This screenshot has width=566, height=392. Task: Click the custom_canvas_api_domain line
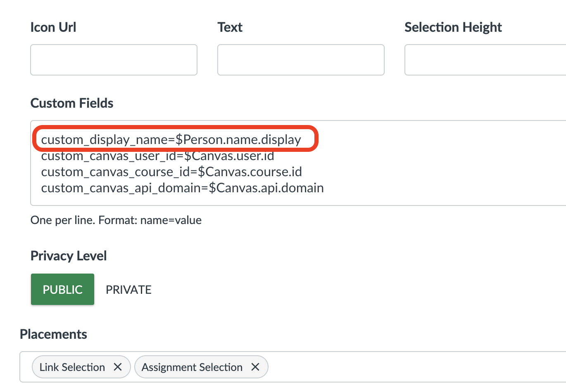coord(182,188)
